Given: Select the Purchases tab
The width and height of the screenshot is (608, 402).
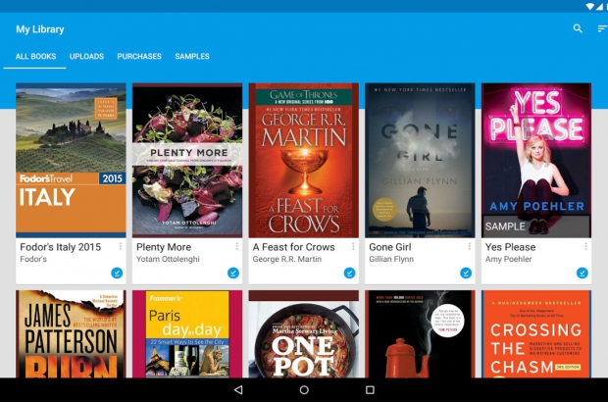Looking at the screenshot, I should pyautogui.click(x=139, y=57).
